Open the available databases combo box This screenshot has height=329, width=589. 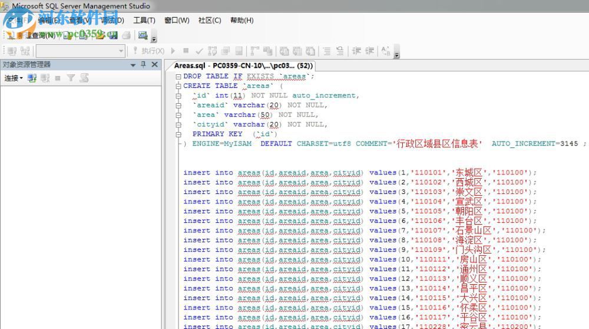click(x=80, y=51)
